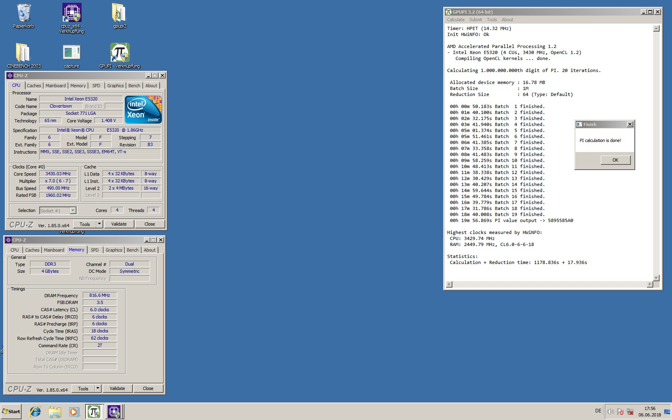Switch to CPU tab in lower CPU-Z
The height and width of the screenshot is (420, 672).
pos(15,250)
